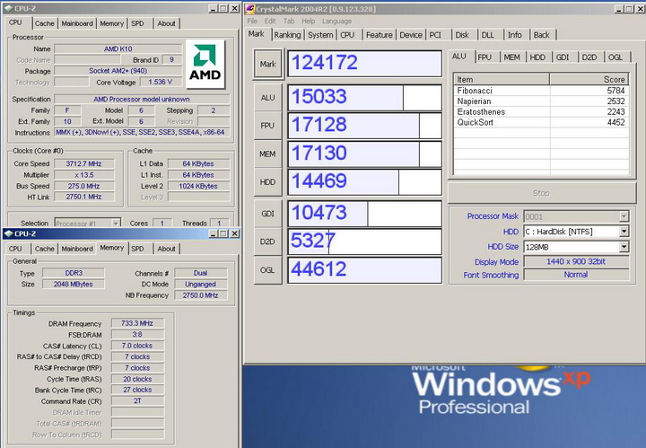Screen dimensions: 646x448
Task: Open the System tab in CrystalMark
Action: pos(320,35)
